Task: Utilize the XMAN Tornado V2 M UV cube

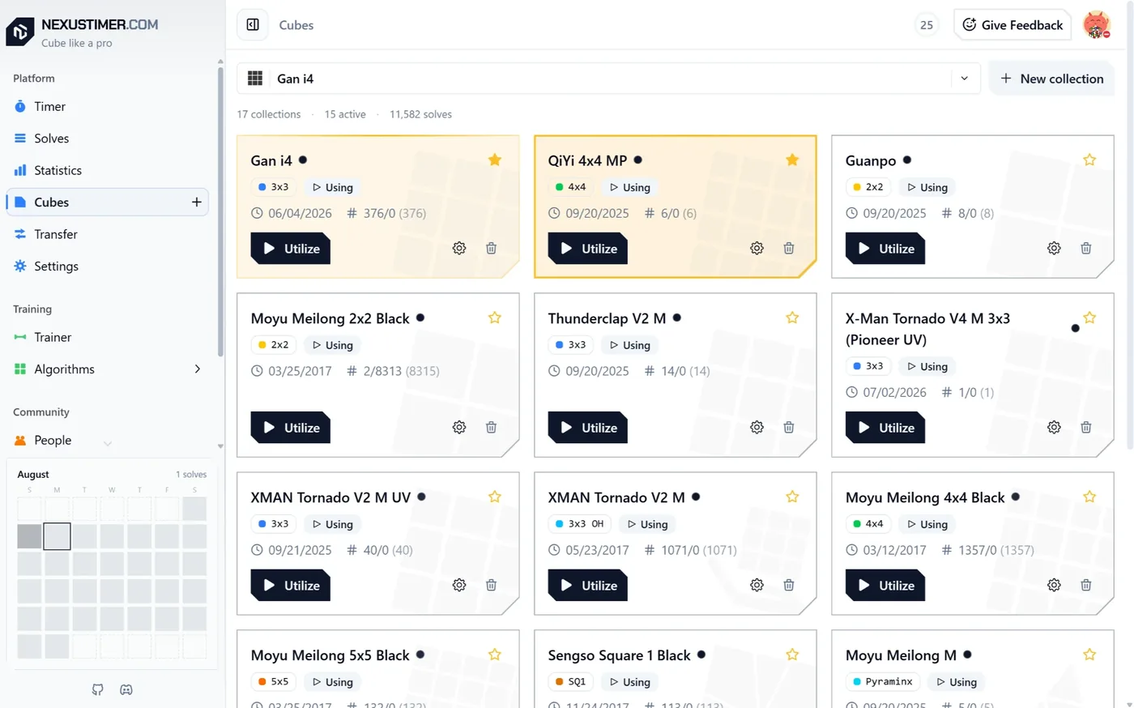Action: click(291, 586)
